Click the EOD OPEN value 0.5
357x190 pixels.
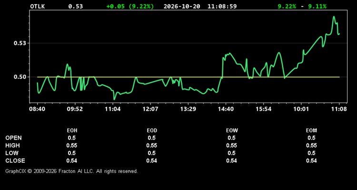[152, 138]
